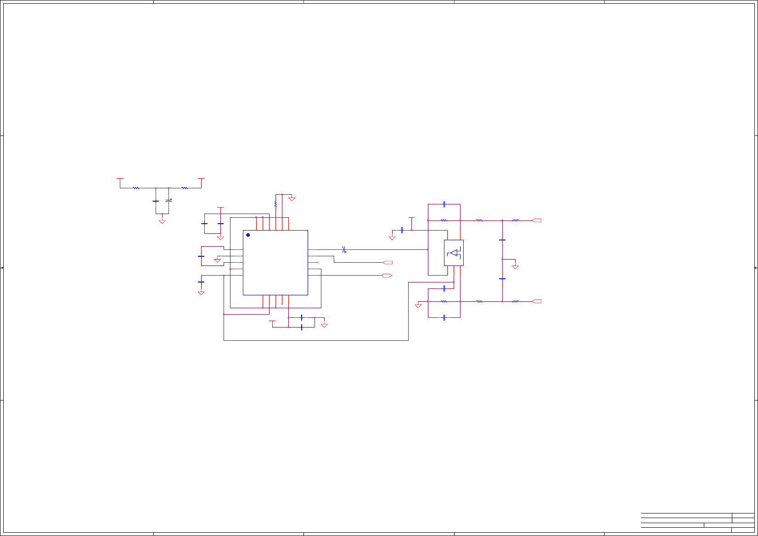Viewport: 758px width, 536px height.
Task: Click the left-pointing port below the polarized capacitor
Action: coord(388,262)
